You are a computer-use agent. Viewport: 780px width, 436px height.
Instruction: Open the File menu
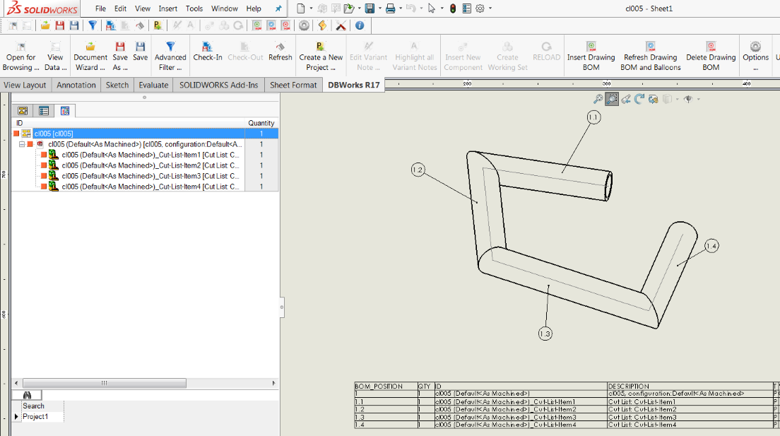tap(100, 8)
